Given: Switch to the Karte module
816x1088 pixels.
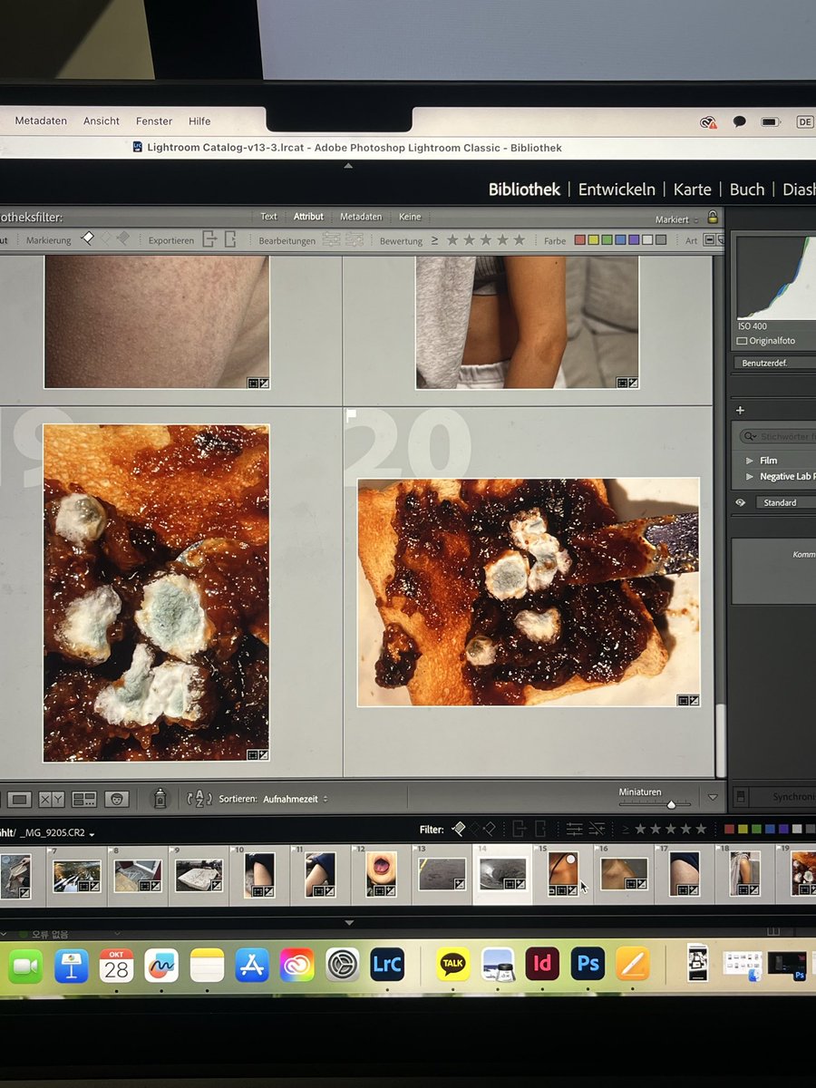Looking at the screenshot, I should pos(693,189).
